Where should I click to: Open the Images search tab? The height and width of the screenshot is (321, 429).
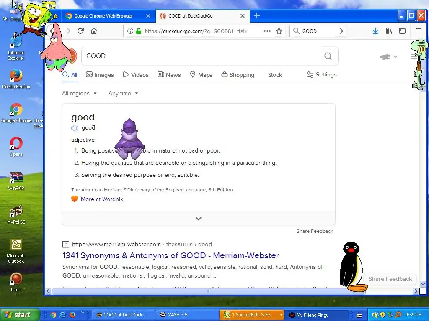100,75
